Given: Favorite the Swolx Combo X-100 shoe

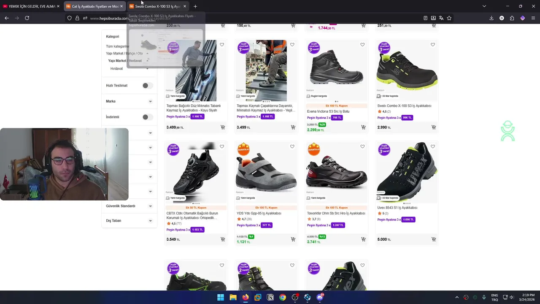Looking at the screenshot, I should point(433,45).
